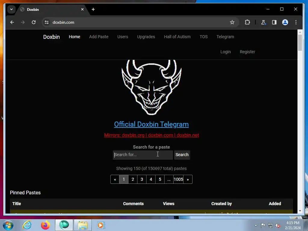Click the pagination ellipsis button
This screenshot has width=308, height=231.
pyautogui.click(x=169, y=179)
